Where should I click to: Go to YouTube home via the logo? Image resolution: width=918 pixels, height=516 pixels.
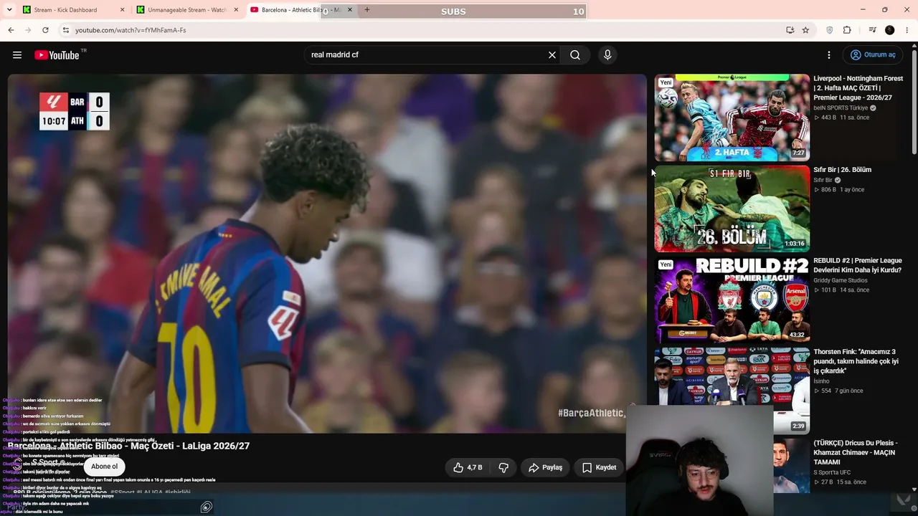(x=57, y=55)
